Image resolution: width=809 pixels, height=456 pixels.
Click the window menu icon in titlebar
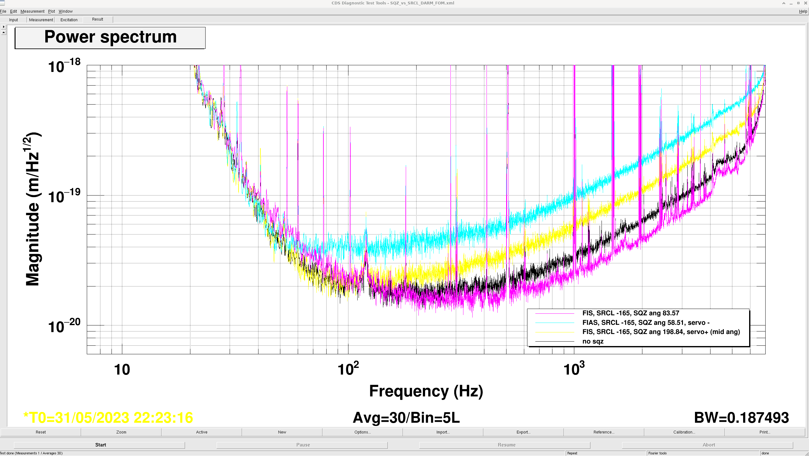[3, 3]
